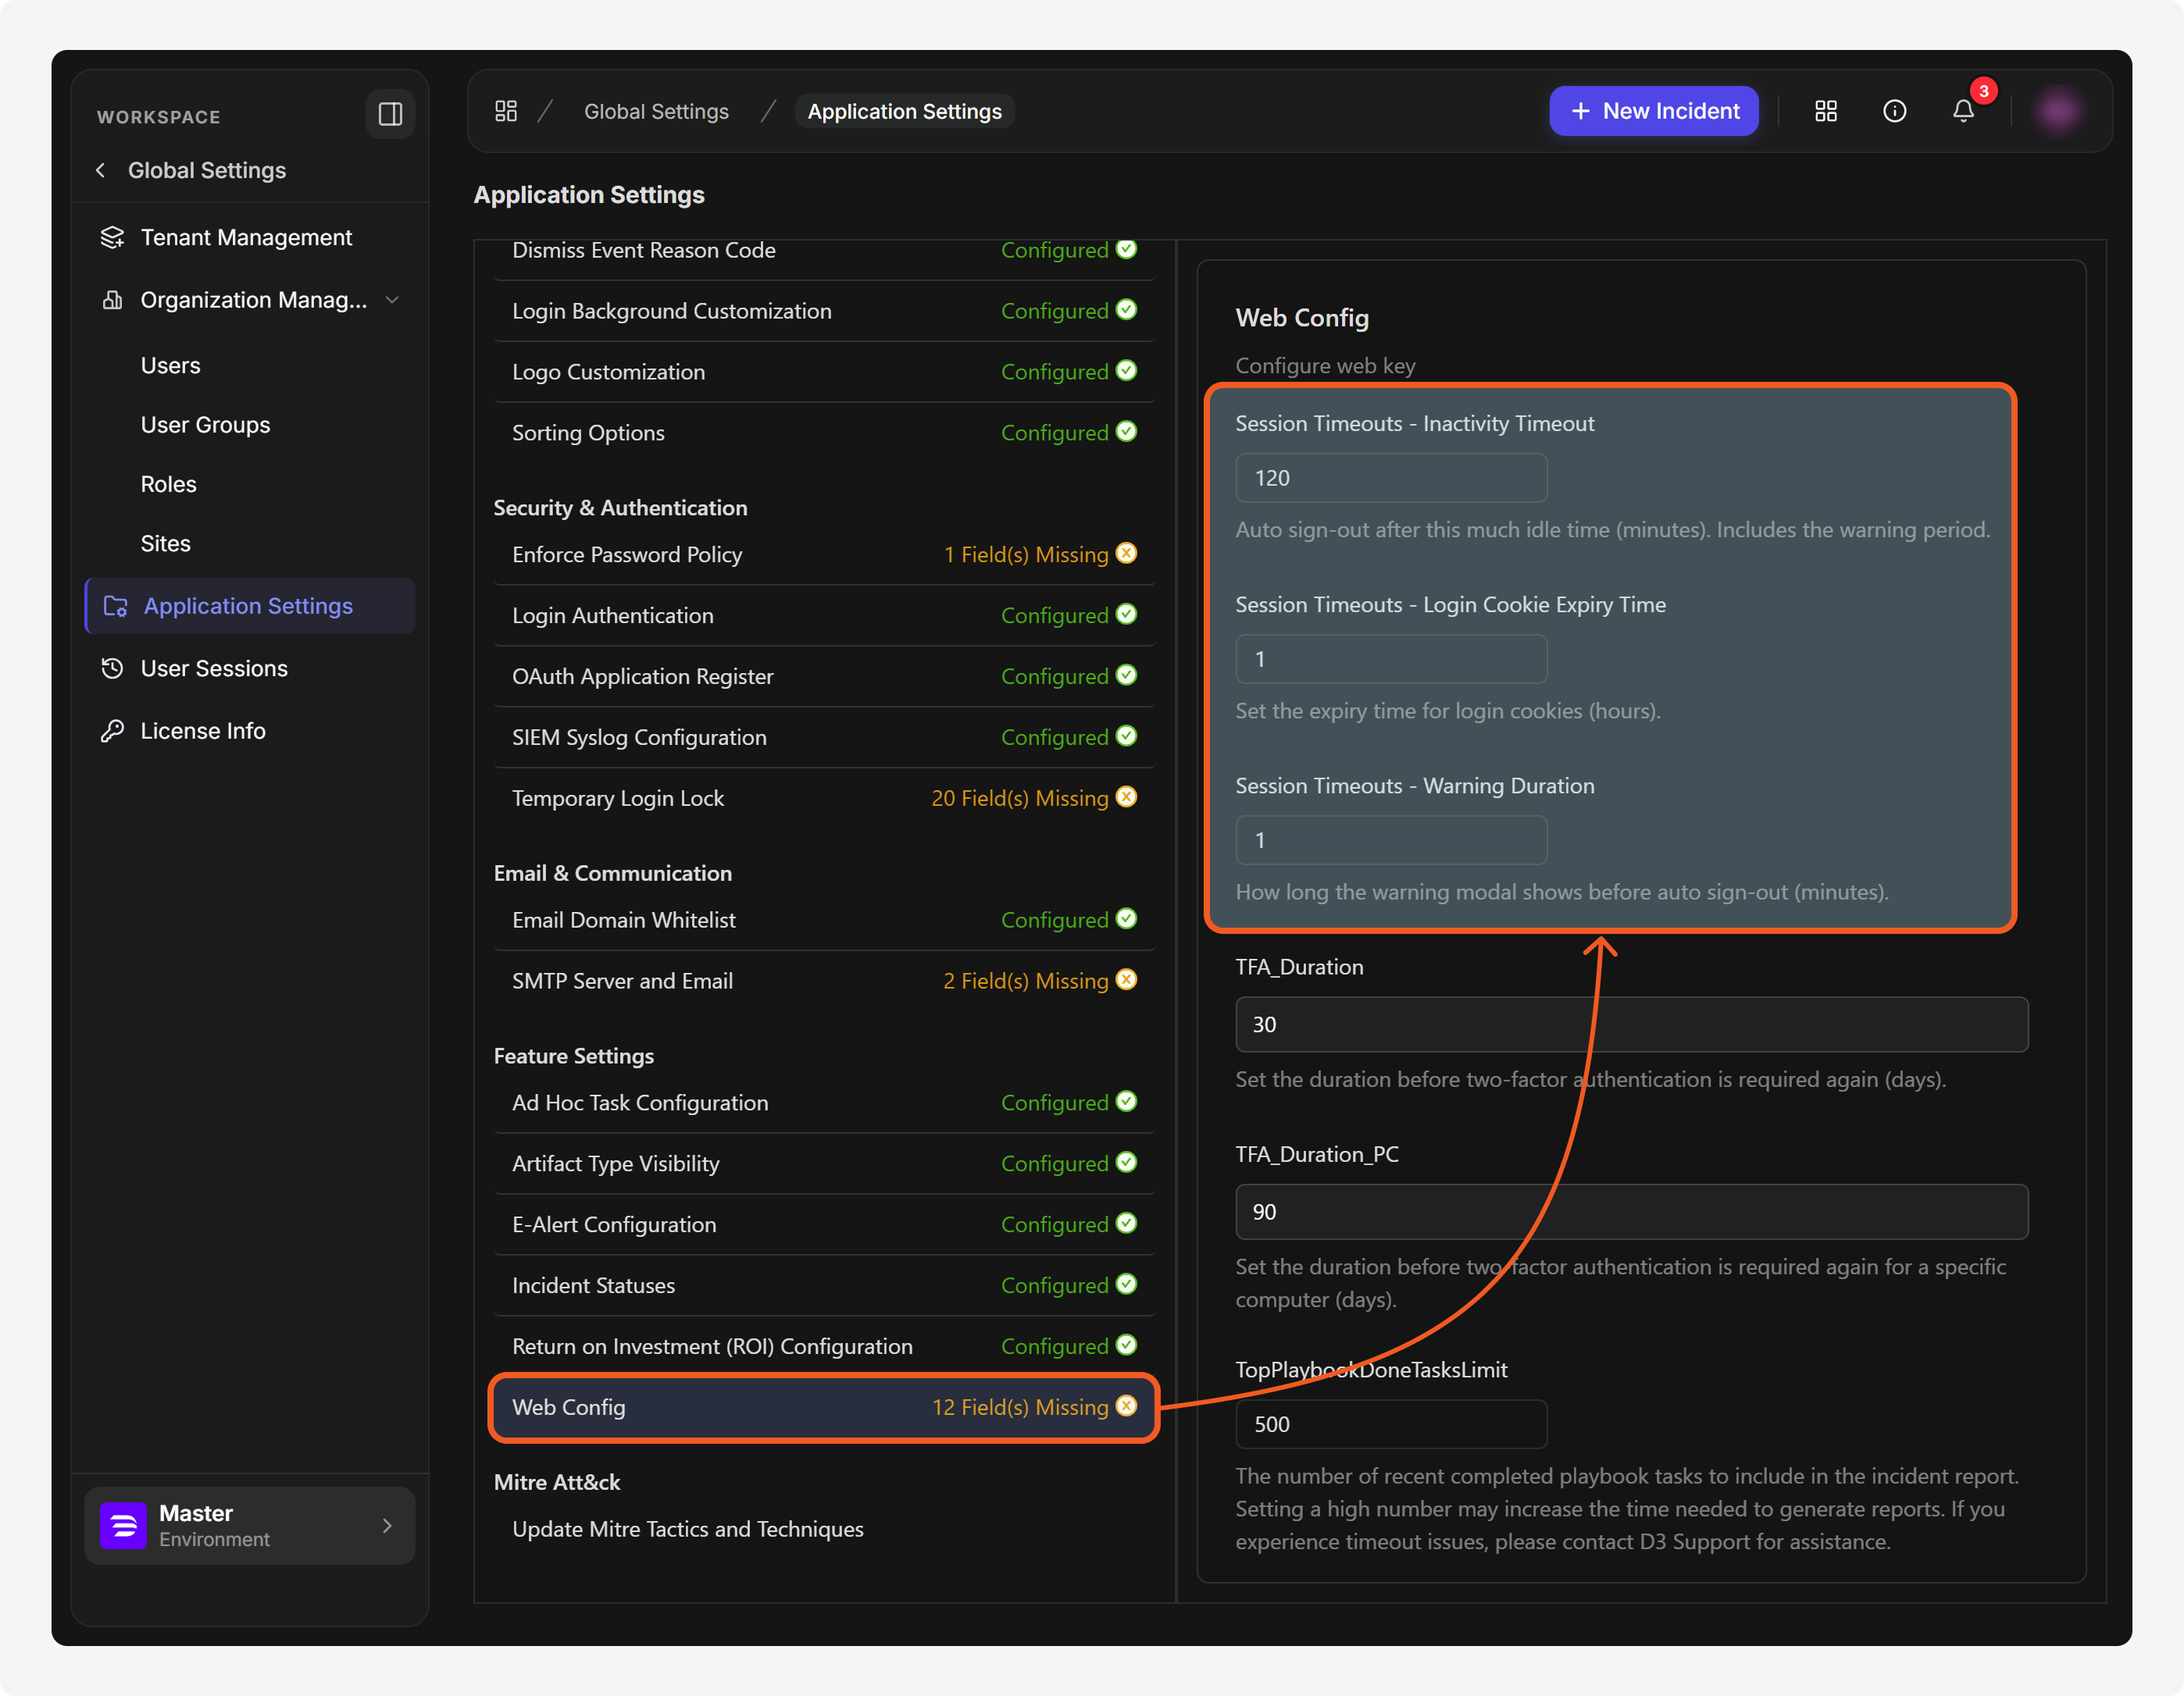
Task: Open the Temporary Login Lock settings row
Action: tap(824, 799)
